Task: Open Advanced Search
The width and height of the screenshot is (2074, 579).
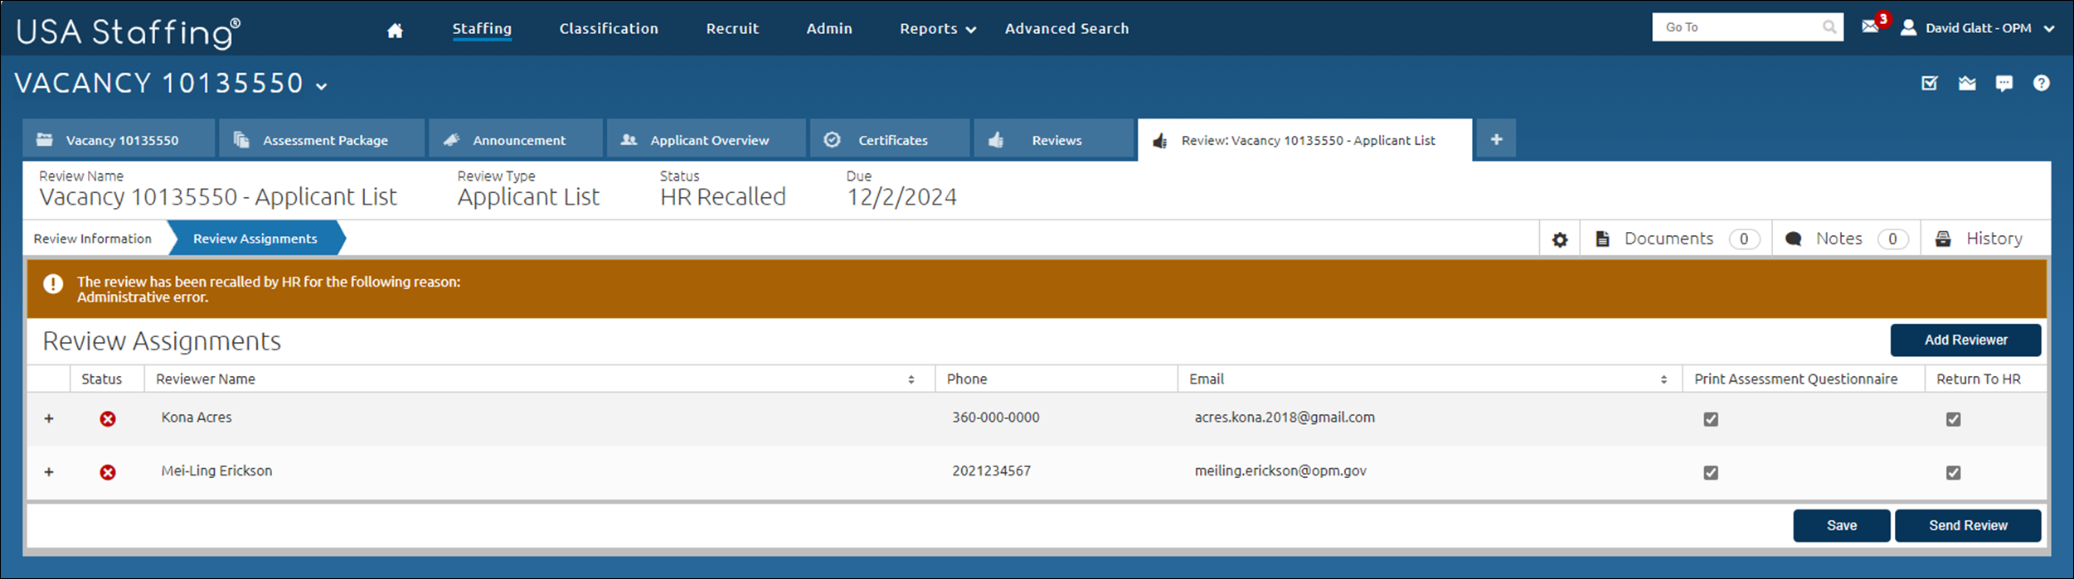Action: pyautogui.click(x=1066, y=28)
